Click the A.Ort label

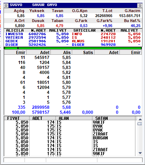coord(20,21)
